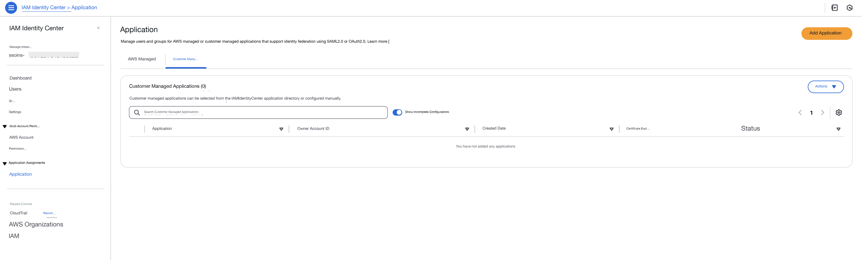Collapse Multi-Account Permissions section
Image resolution: width=862 pixels, height=260 pixels.
pyautogui.click(x=5, y=126)
